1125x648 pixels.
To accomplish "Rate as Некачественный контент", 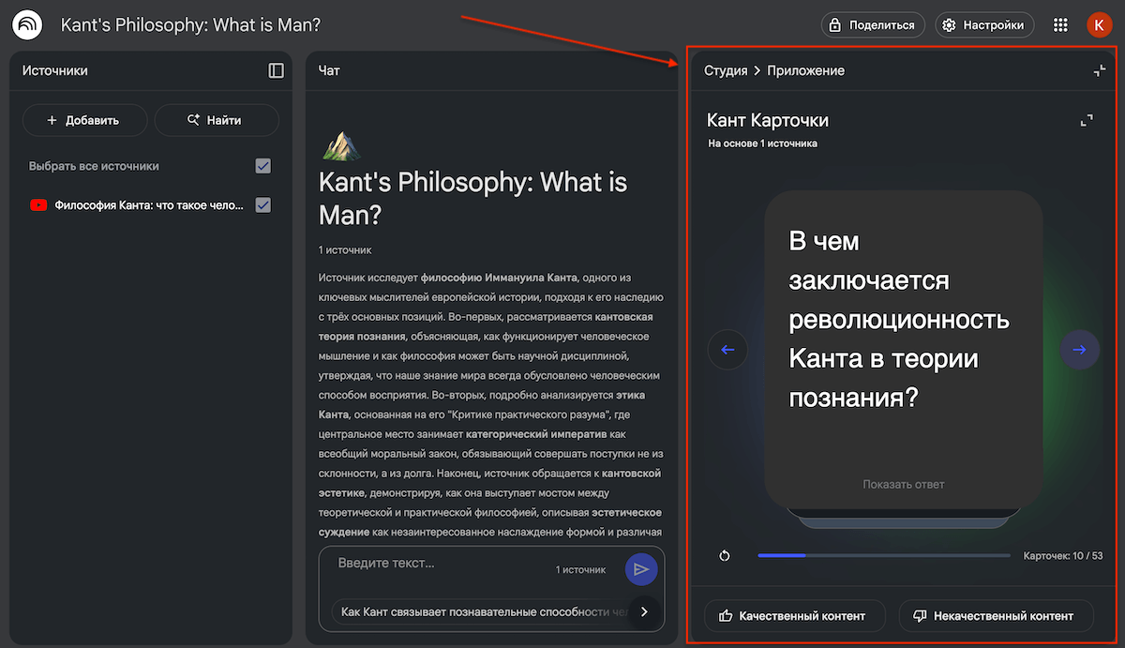I will click(x=996, y=616).
